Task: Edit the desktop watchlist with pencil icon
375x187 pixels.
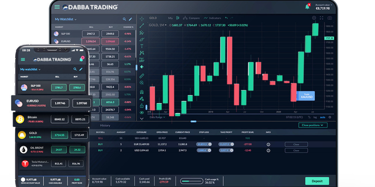Action: pyautogui.click(x=130, y=19)
